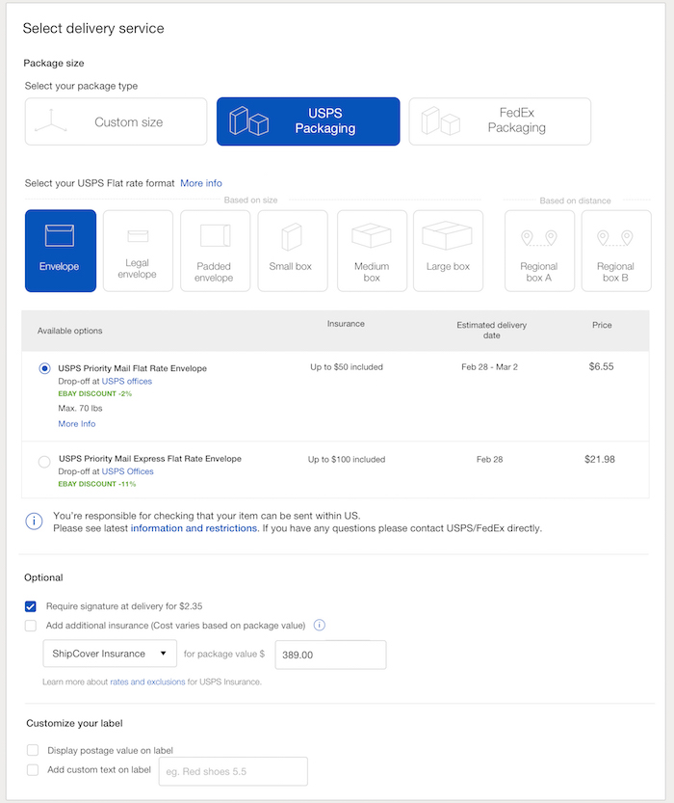Open information and restrictions link
674x803 pixels.
pos(194,528)
